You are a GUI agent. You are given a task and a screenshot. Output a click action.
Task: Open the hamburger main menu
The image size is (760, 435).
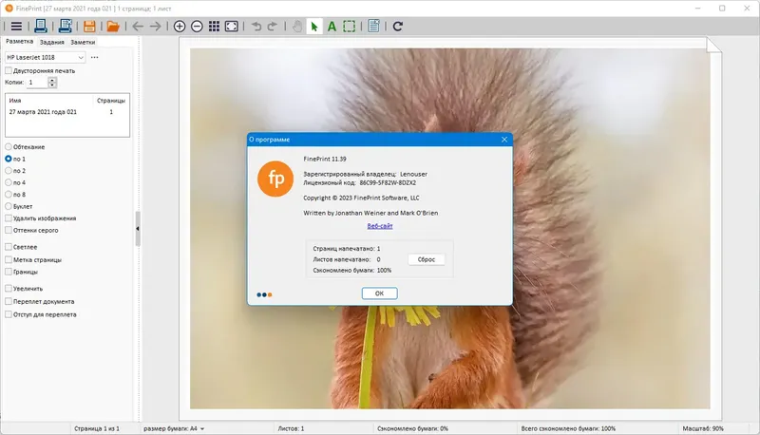tap(16, 27)
